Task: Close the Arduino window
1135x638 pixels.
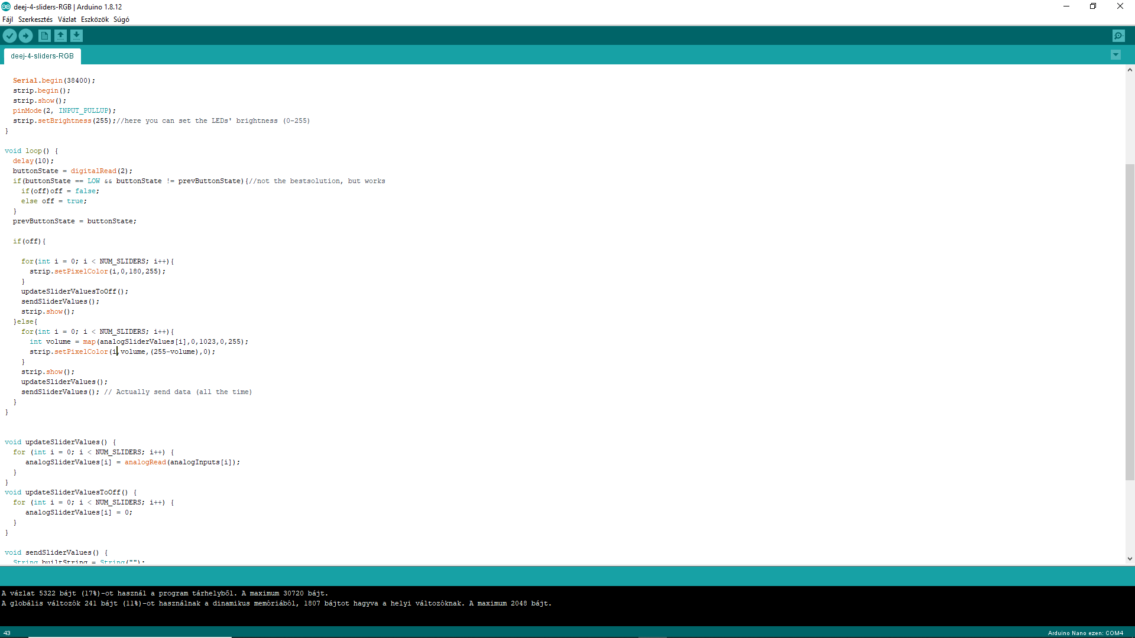Action: tap(1120, 6)
